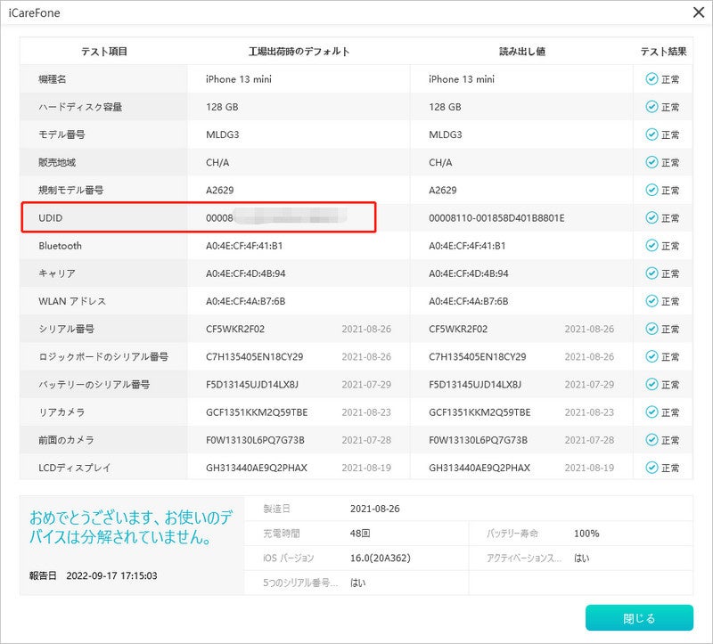Click the check icon in シリアル番号 row
Viewport: 713px width, 644px height.
(652, 329)
